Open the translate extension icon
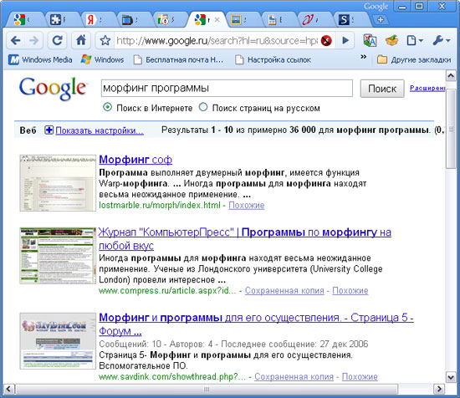 (x=371, y=40)
